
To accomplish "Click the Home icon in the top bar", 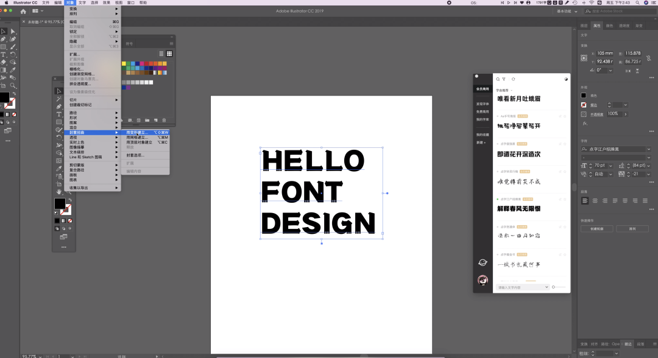I will tap(23, 11).
